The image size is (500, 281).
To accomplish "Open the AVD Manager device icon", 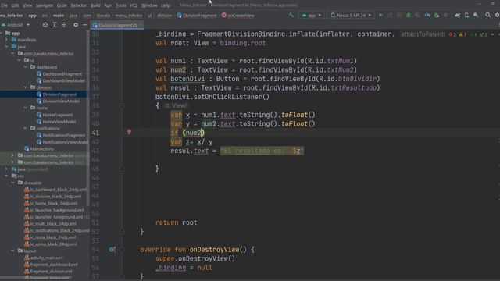I will coord(466,15).
